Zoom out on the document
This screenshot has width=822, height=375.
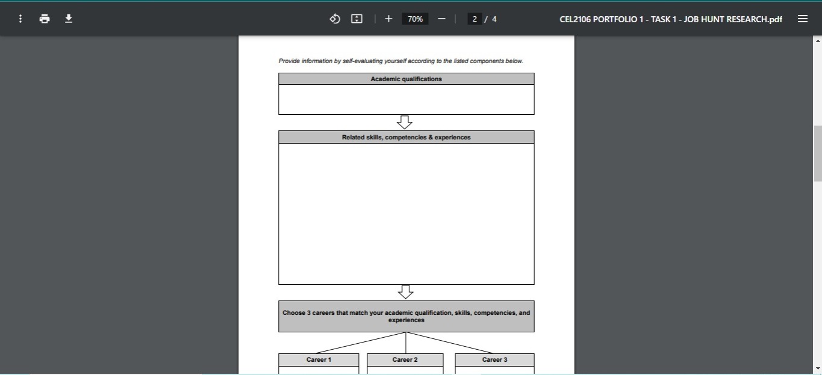[441, 19]
